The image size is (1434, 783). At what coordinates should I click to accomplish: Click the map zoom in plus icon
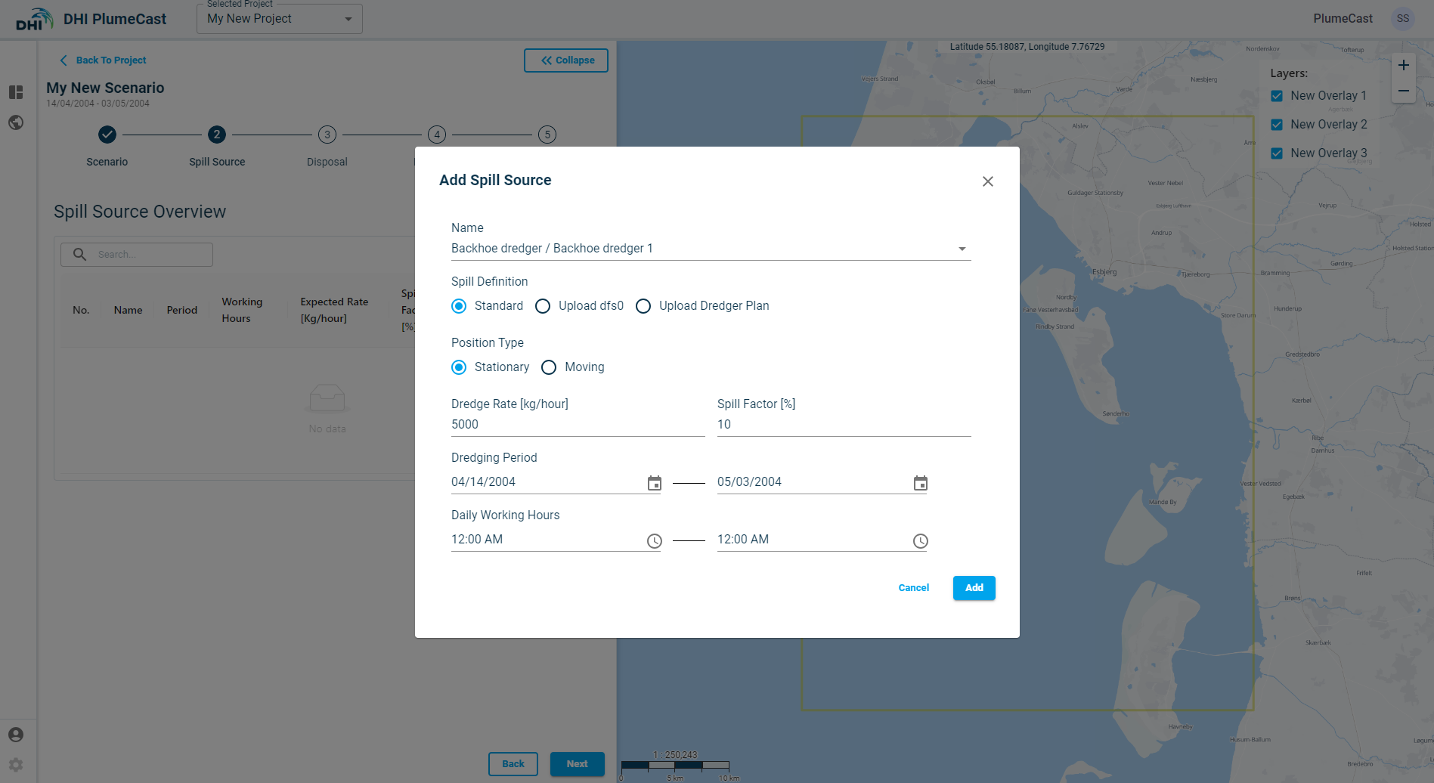tap(1403, 65)
